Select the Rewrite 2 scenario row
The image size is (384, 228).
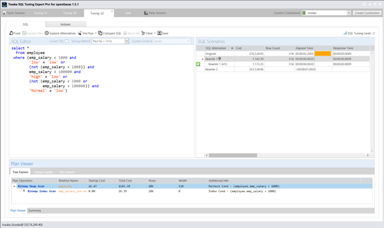282,70
